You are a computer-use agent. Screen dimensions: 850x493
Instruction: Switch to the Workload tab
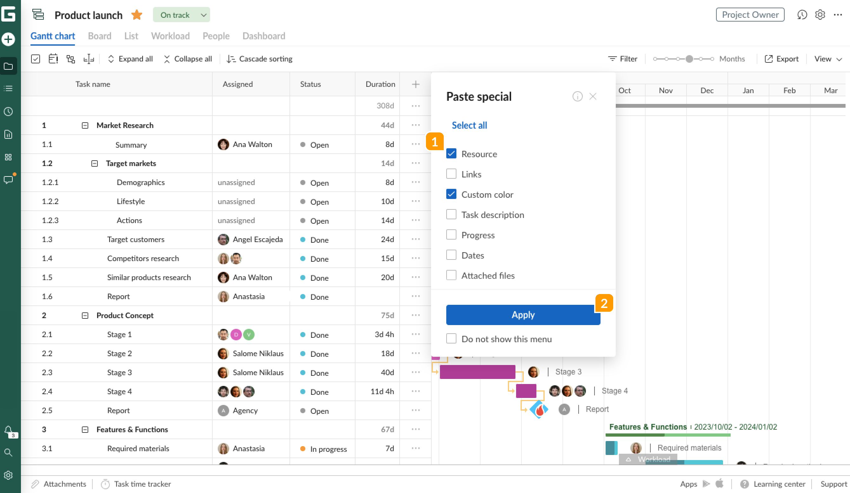tap(170, 36)
